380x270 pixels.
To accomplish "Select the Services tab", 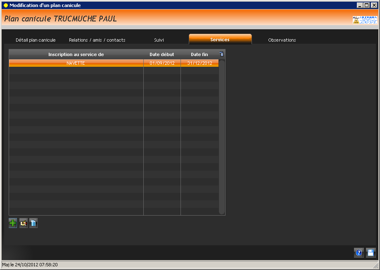I will coord(220,40).
